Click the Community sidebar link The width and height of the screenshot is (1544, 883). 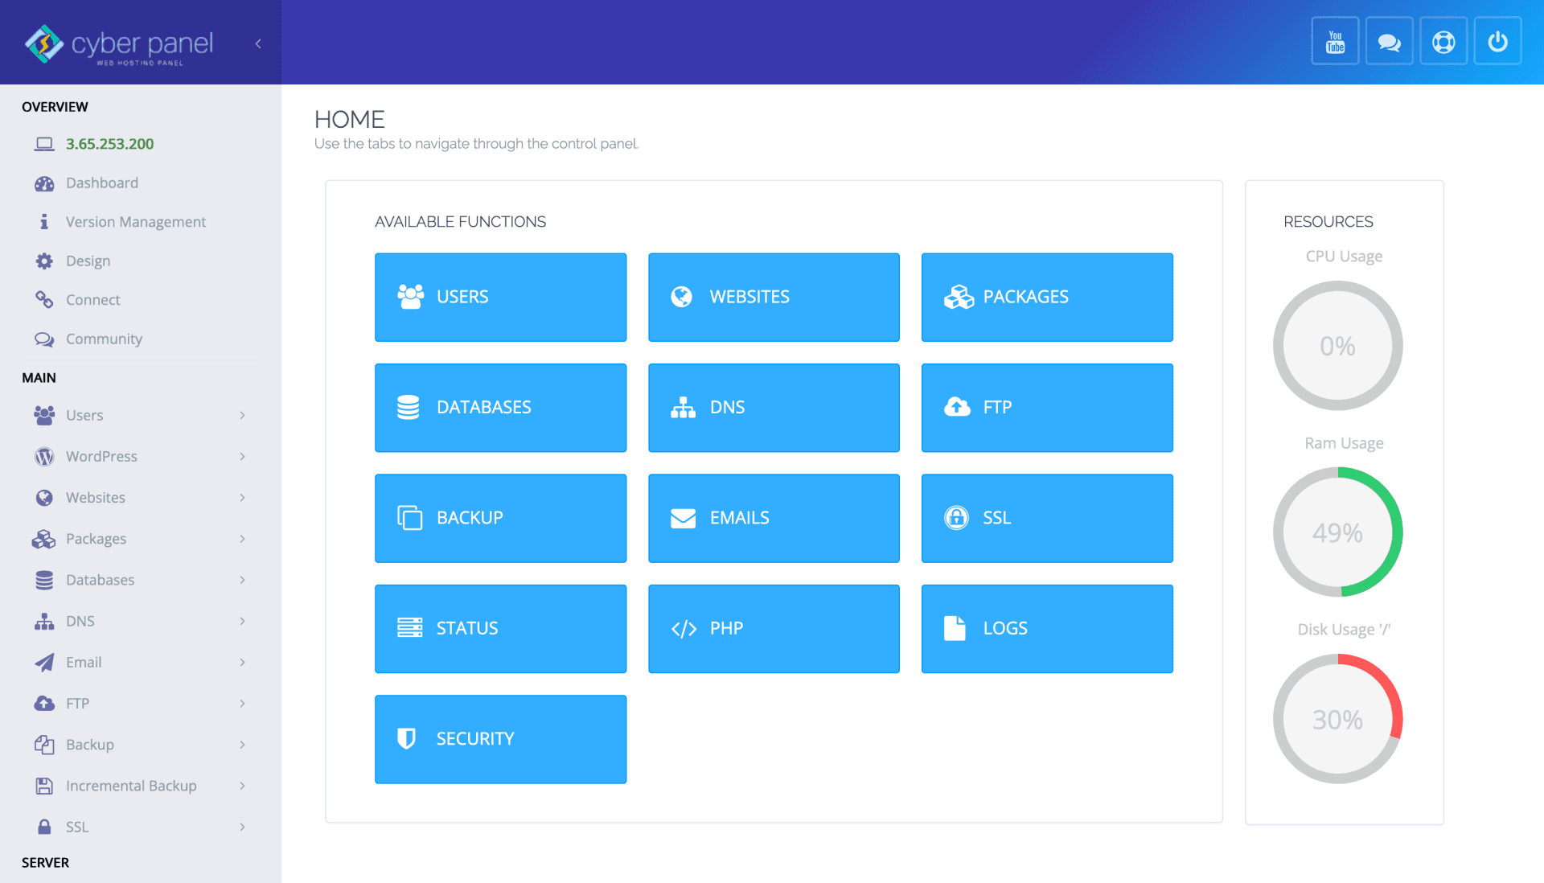104,339
